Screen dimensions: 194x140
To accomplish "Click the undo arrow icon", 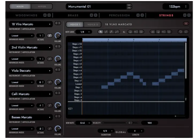I will point(180,32).
